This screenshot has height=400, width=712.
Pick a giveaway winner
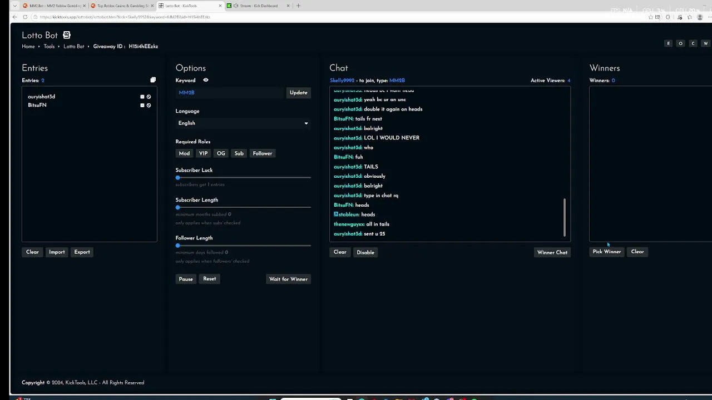coord(607,252)
